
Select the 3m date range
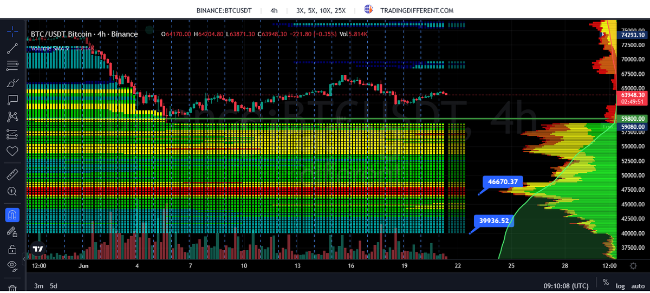click(38, 285)
